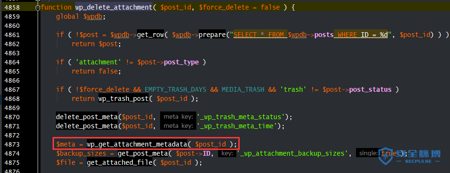Click the WHERE ID = %d clause
The width and height of the screenshot is (450, 173).
(x=360, y=35)
